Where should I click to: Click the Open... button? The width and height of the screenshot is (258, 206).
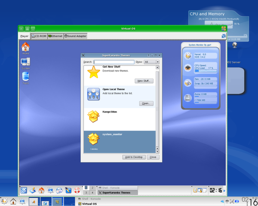[146, 103]
